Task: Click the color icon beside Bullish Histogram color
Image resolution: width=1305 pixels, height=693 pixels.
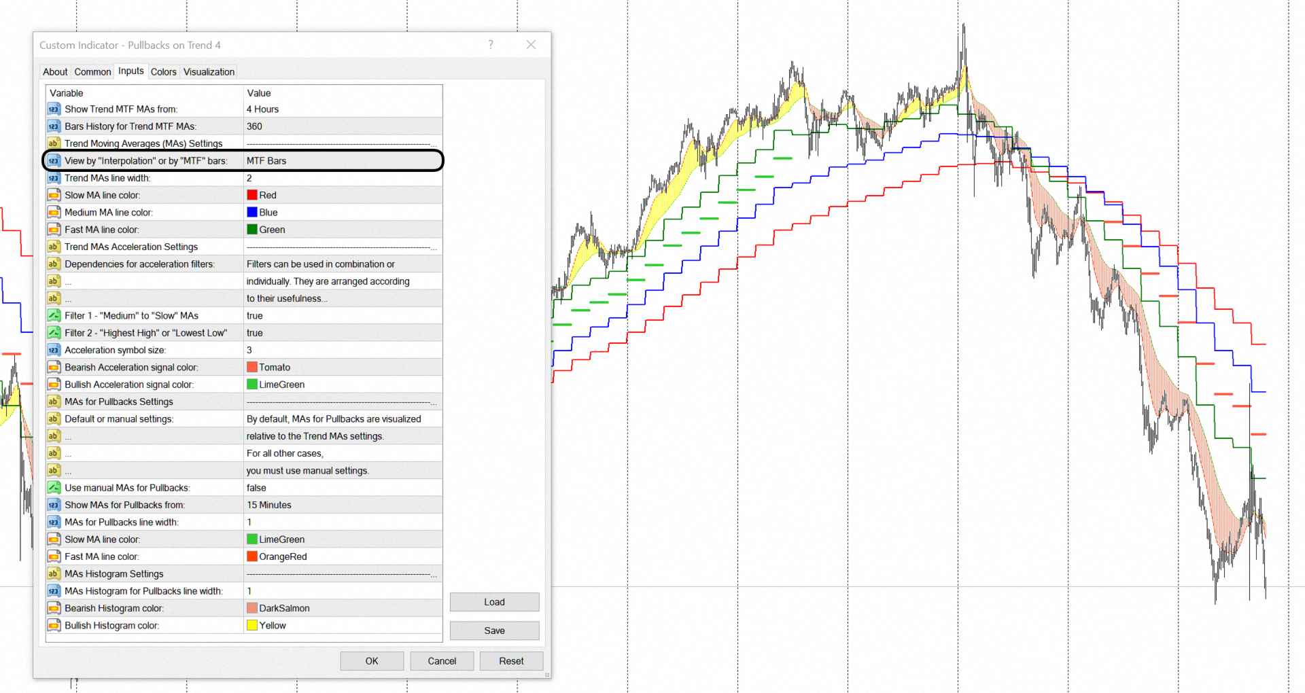Action: coord(54,626)
